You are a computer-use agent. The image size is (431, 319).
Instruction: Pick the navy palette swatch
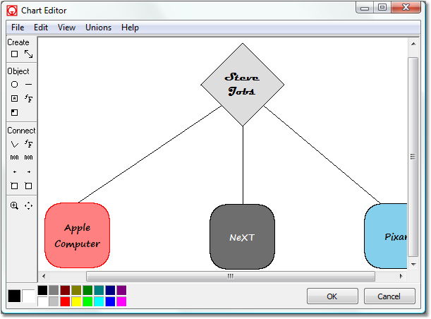coord(110,290)
